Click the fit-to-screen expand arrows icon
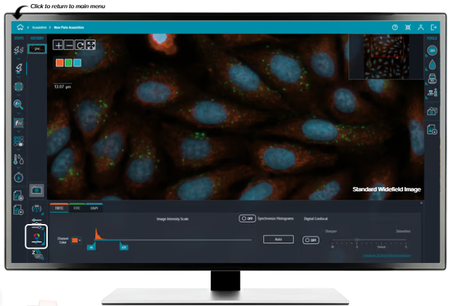452x306 pixels. point(91,45)
